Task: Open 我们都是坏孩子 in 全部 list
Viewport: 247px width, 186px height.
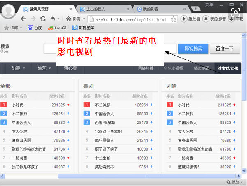Action: (x=25, y=167)
